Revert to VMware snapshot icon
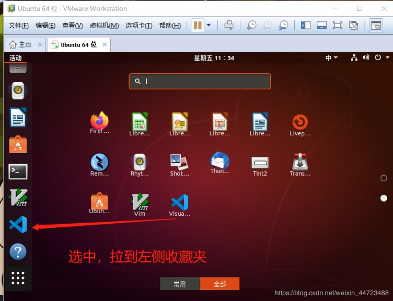Viewport: 393px width, 301px height. point(268,25)
